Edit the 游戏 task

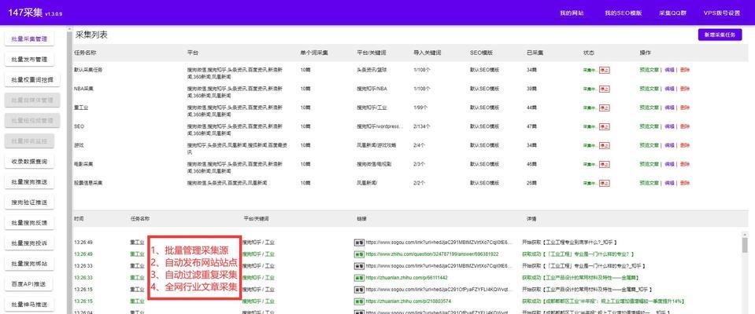669,145
